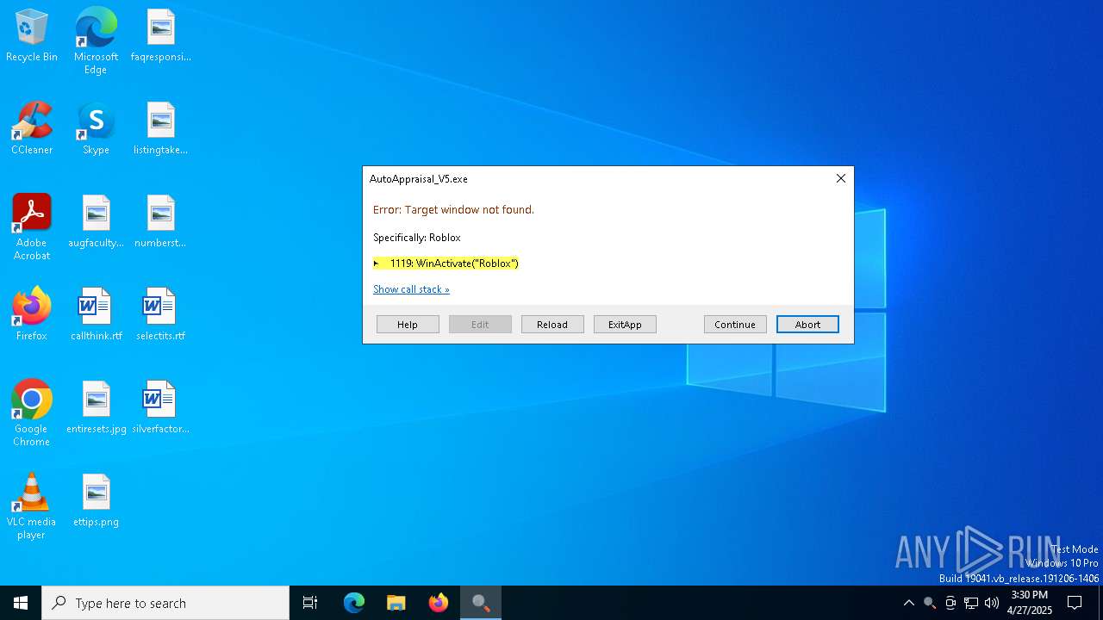Click the "Error: Target window not found." text

tap(453, 209)
